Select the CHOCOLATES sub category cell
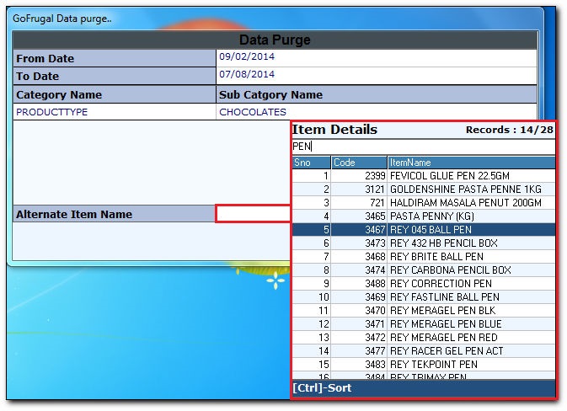Image resolution: width=567 pixels, height=411 pixels. point(376,112)
